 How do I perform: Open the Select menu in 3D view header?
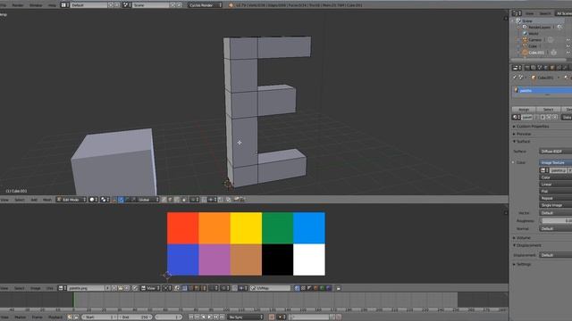pos(20,200)
